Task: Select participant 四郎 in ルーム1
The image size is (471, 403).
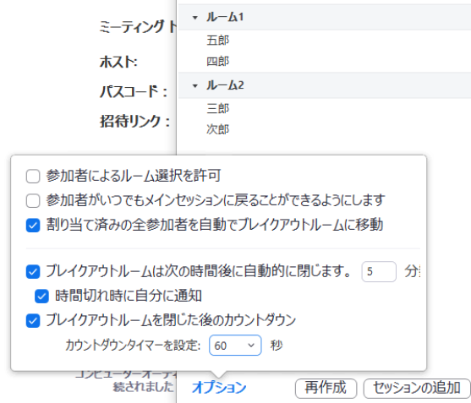Action: [218, 62]
